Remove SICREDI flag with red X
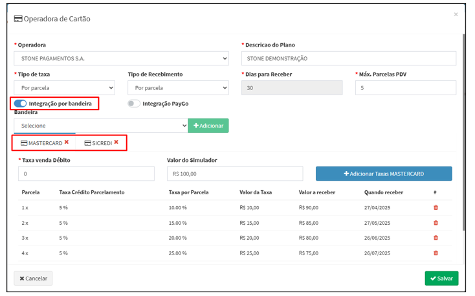 click(116, 142)
